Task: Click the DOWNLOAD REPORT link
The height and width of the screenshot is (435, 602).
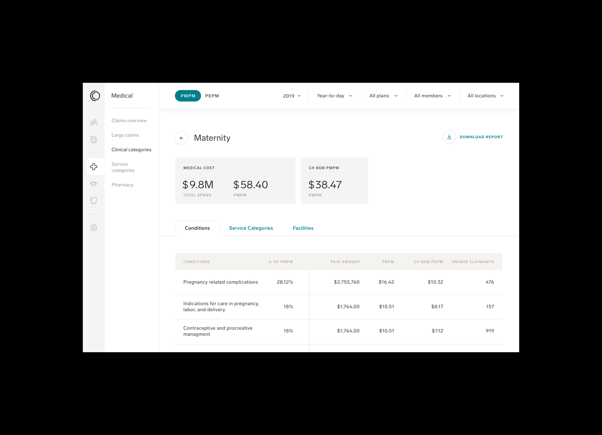Action: [x=481, y=137]
